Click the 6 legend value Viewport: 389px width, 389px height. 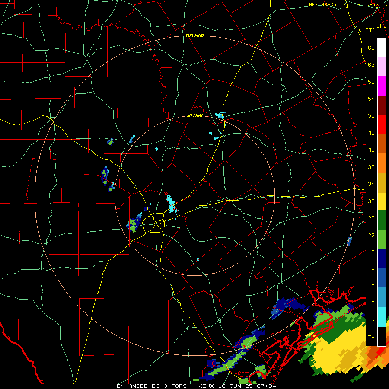pyautogui.click(x=373, y=303)
